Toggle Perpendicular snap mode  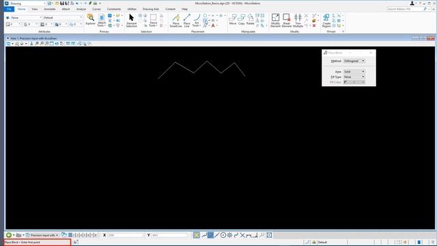point(255,235)
